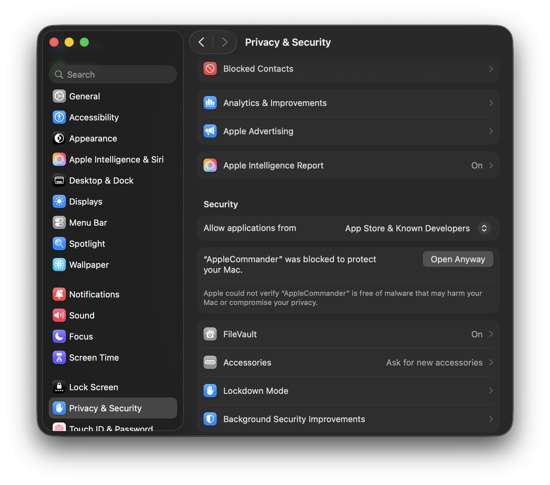Click the Apple could not verify warning text
Viewport: 550px width, 485px height.
[x=343, y=298]
